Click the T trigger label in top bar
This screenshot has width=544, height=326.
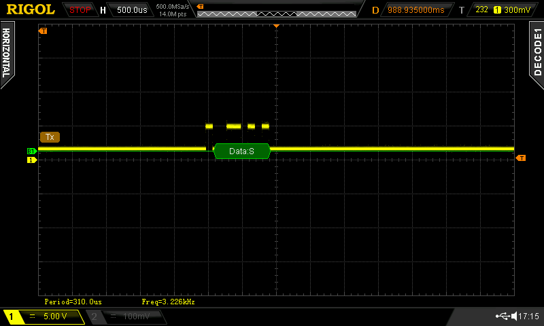pyautogui.click(x=462, y=10)
